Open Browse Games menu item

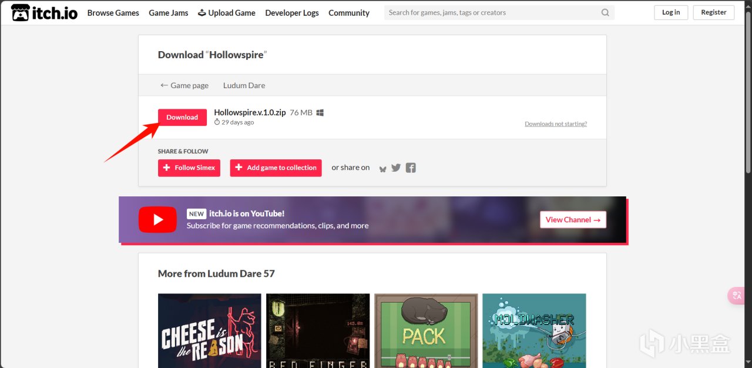[x=113, y=12]
